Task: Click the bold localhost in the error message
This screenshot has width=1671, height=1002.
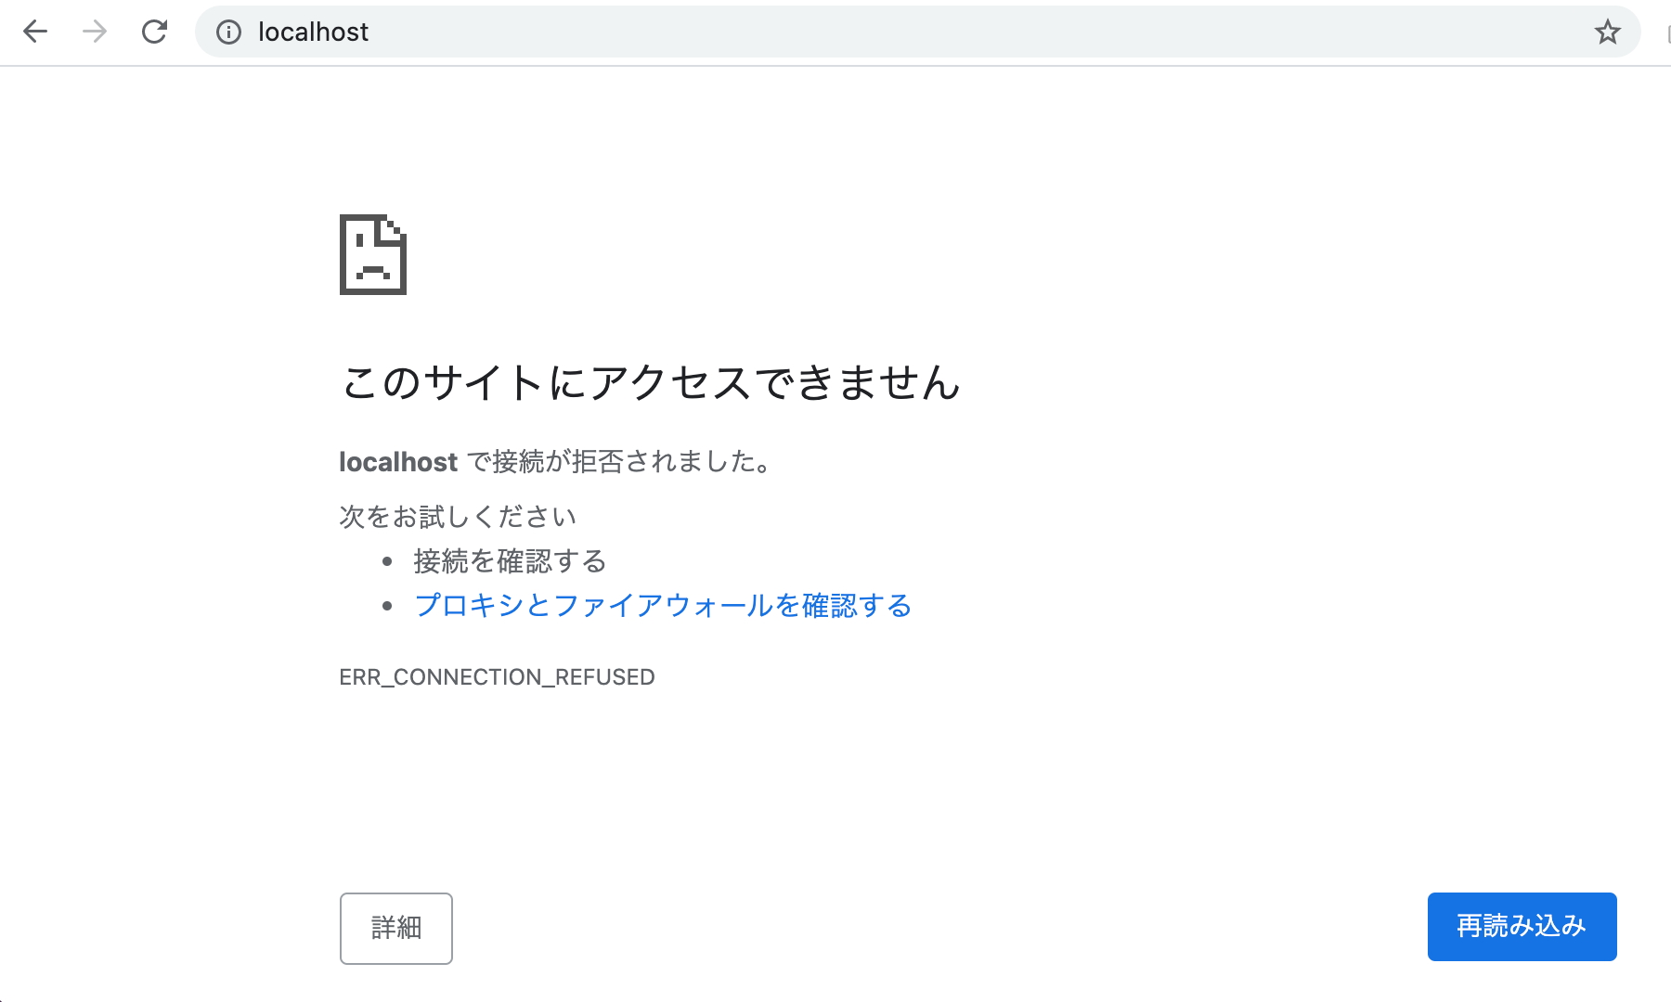Action: [398, 461]
